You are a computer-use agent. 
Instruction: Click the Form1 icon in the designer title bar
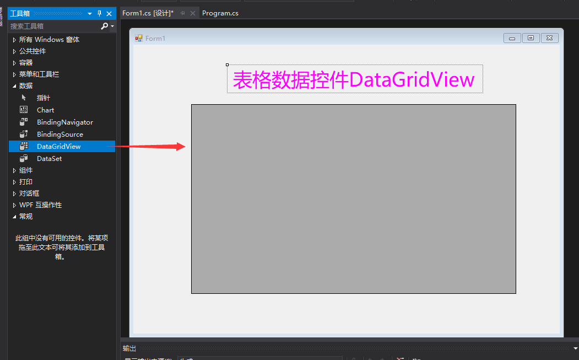click(x=137, y=37)
